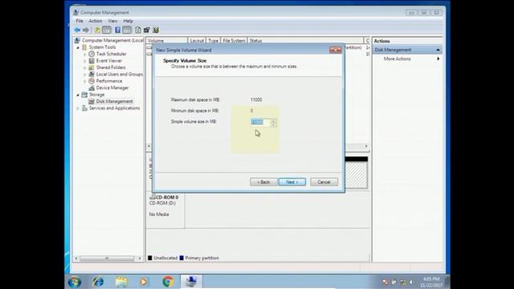The height and width of the screenshot is (289, 514).
Task: Launch Internet Explorer from the taskbar
Action: [98, 282]
